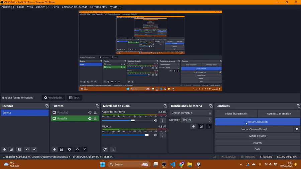Open Ayuda (H) menu
The image size is (301, 169).
tap(115, 7)
